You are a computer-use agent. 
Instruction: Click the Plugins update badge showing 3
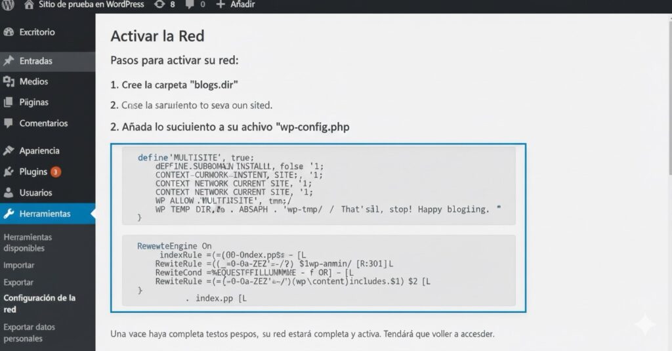pyautogui.click(x=56, y=172)
